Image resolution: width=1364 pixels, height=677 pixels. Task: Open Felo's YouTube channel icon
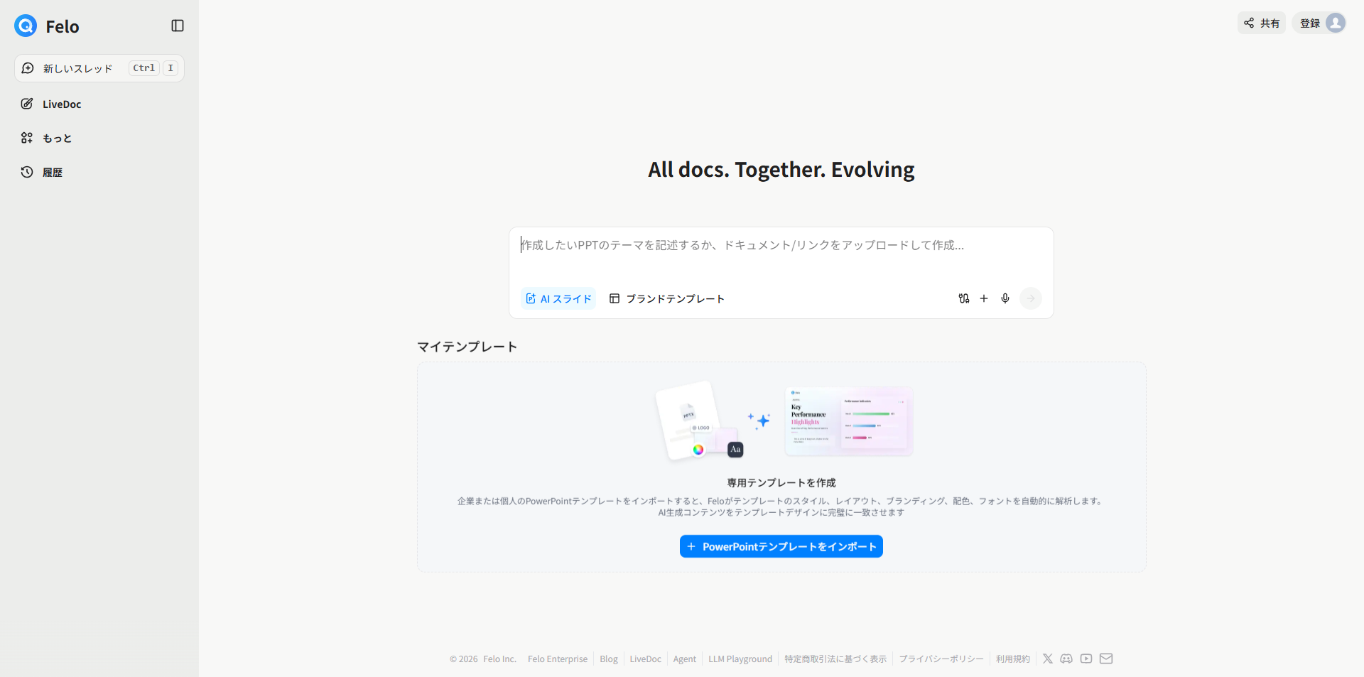pyautogui.click(x=1086, y=659)
